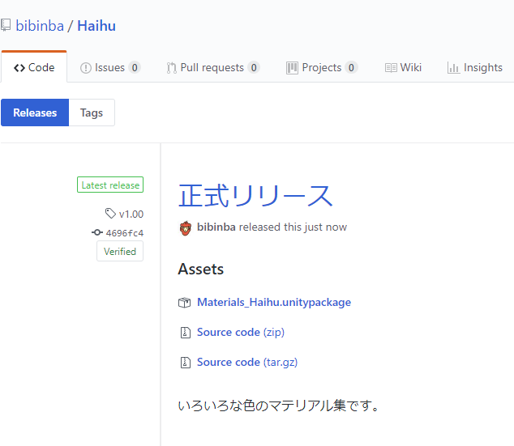Viewport: 514px width, 446px height.
Task: Open the Issues tab
Action: click(110, 67)
